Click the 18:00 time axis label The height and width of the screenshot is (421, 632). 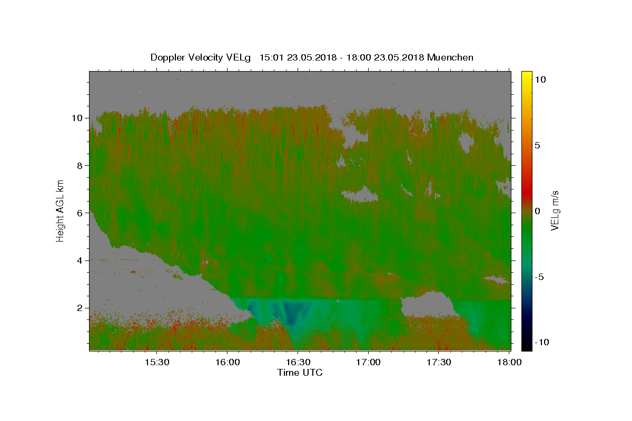pyautogui.click(x=509, y=362)
